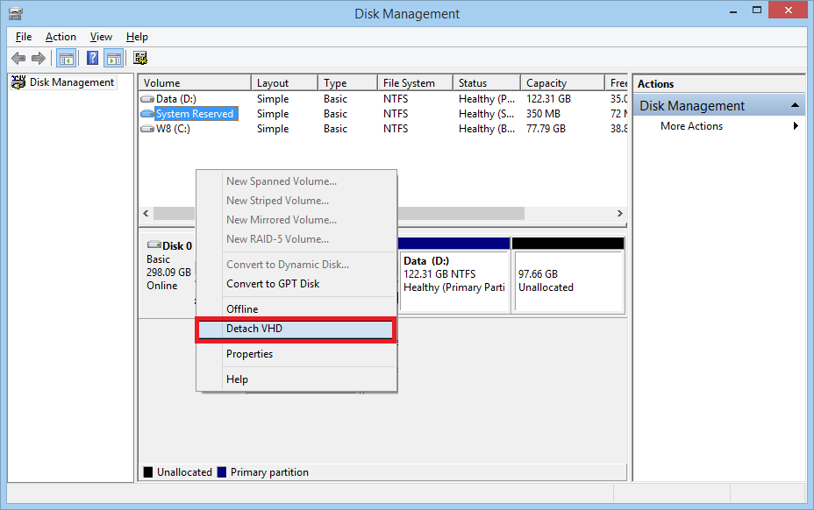814x510 pixels.
Task: Expand the More Actions submenu arrow
Action: [x=796, y=125]
